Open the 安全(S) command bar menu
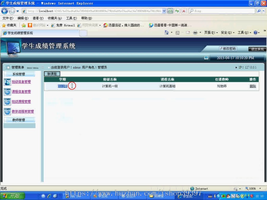Viewport: 267px width, 200px height. point(228,33)
